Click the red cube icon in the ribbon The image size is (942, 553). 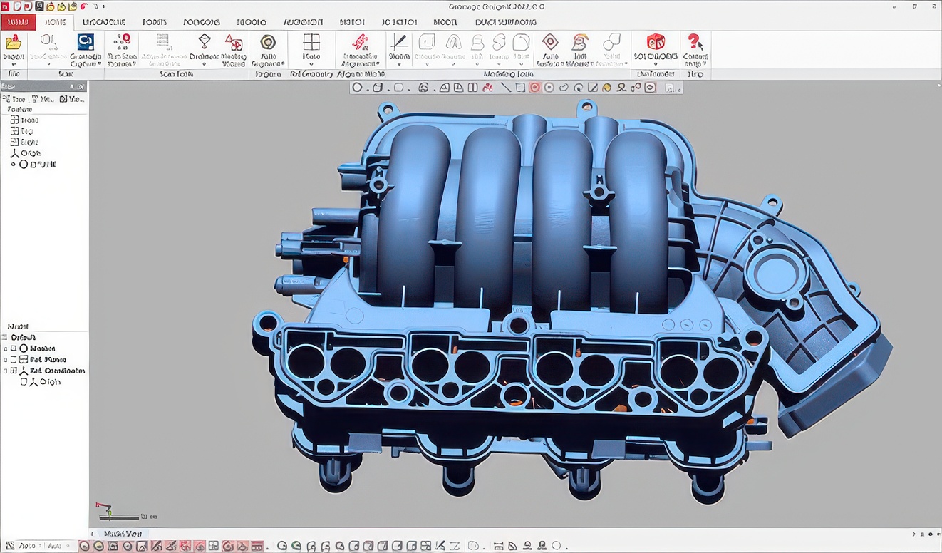click(655, 42)
